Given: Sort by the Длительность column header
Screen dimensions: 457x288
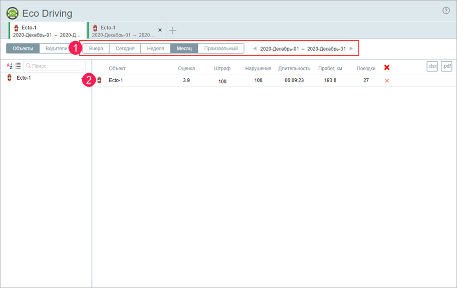Looking at the screenshot, I should pos(294,69).
